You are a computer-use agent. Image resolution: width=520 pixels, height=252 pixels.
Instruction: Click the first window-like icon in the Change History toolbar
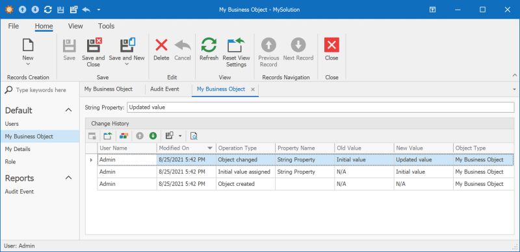[92, 135]
